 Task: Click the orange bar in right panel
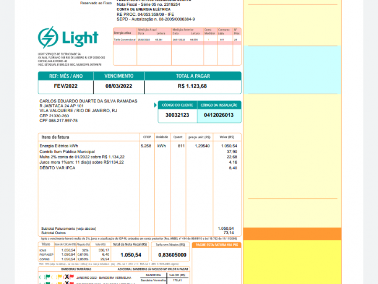coord(292,234)
